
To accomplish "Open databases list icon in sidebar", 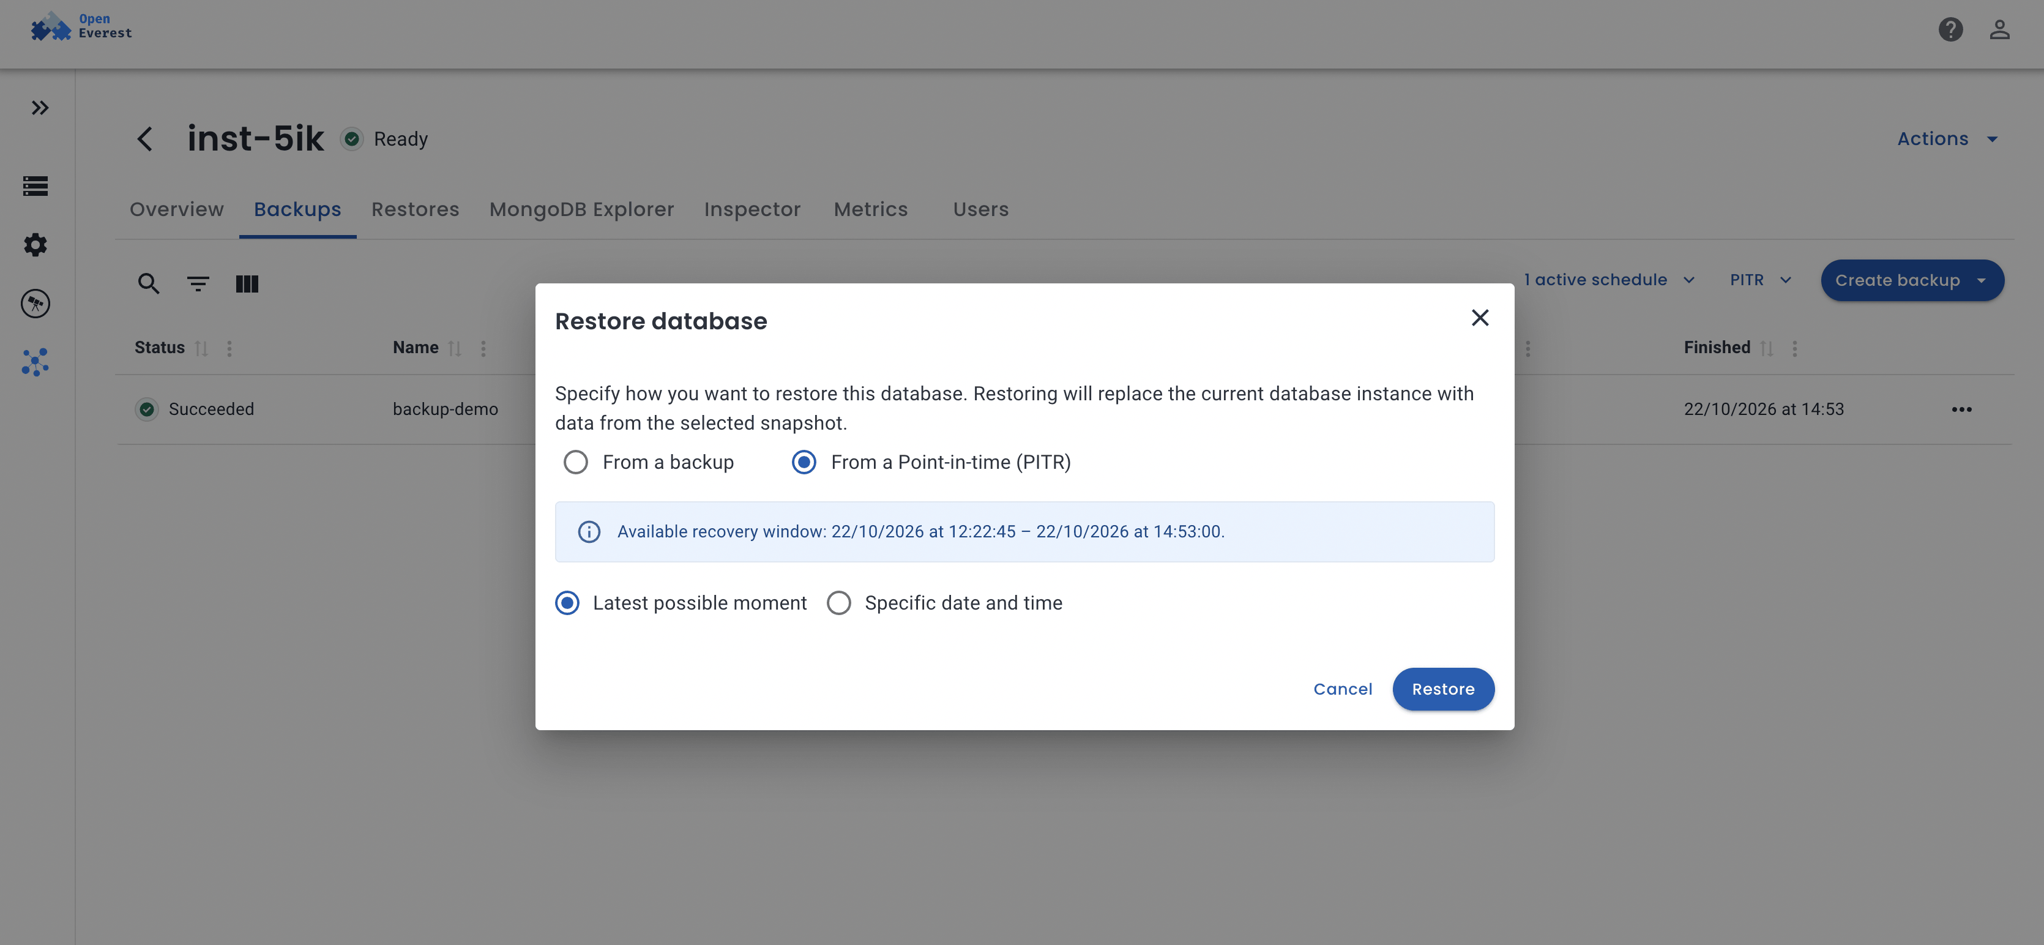I will [35, 185].
